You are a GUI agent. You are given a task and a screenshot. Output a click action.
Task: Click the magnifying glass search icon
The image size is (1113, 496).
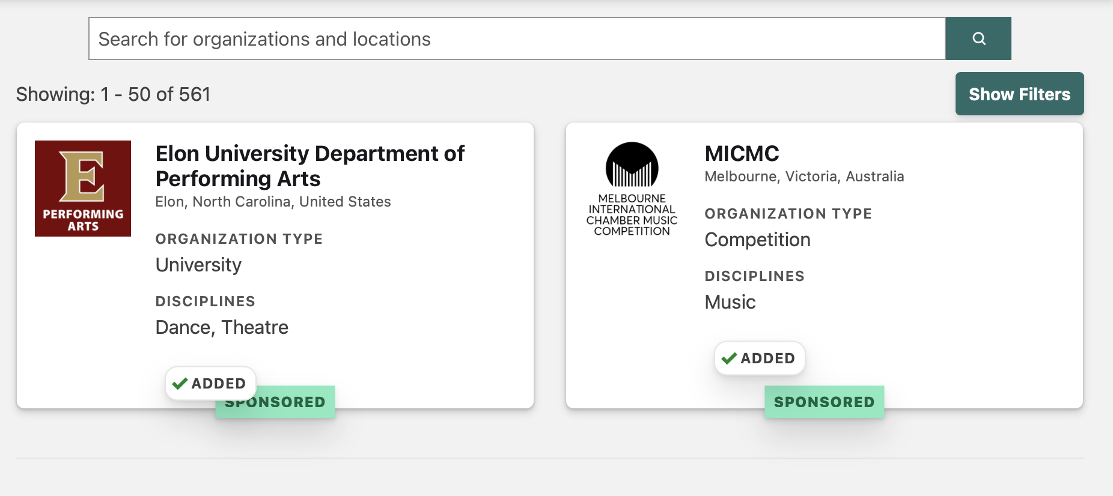click(x=978, y=38)
